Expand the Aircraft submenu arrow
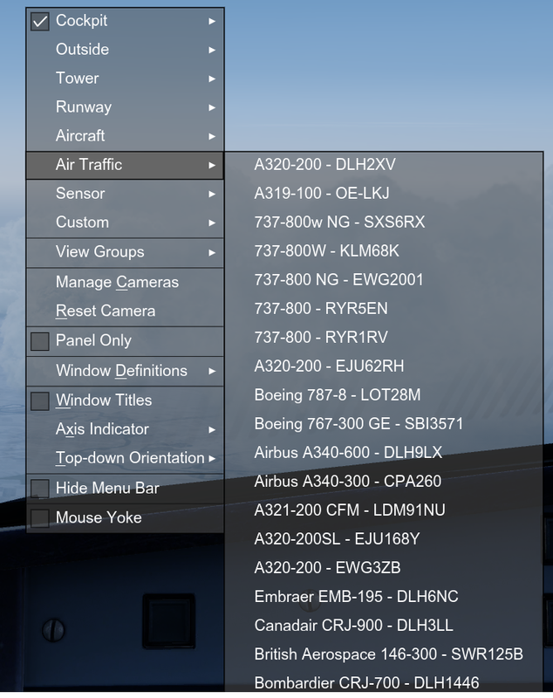 pyautogui.click(x=212, y=136)
